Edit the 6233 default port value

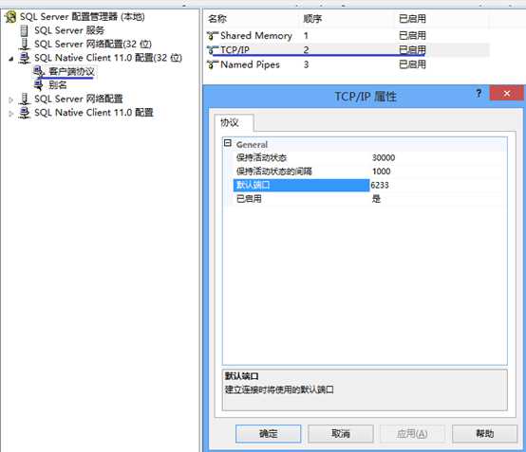click(x=438, y=185)
